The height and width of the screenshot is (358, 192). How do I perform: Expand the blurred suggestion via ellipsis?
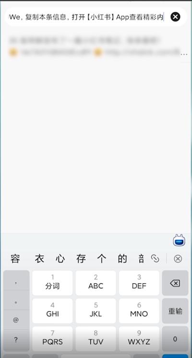pos(184,55)
